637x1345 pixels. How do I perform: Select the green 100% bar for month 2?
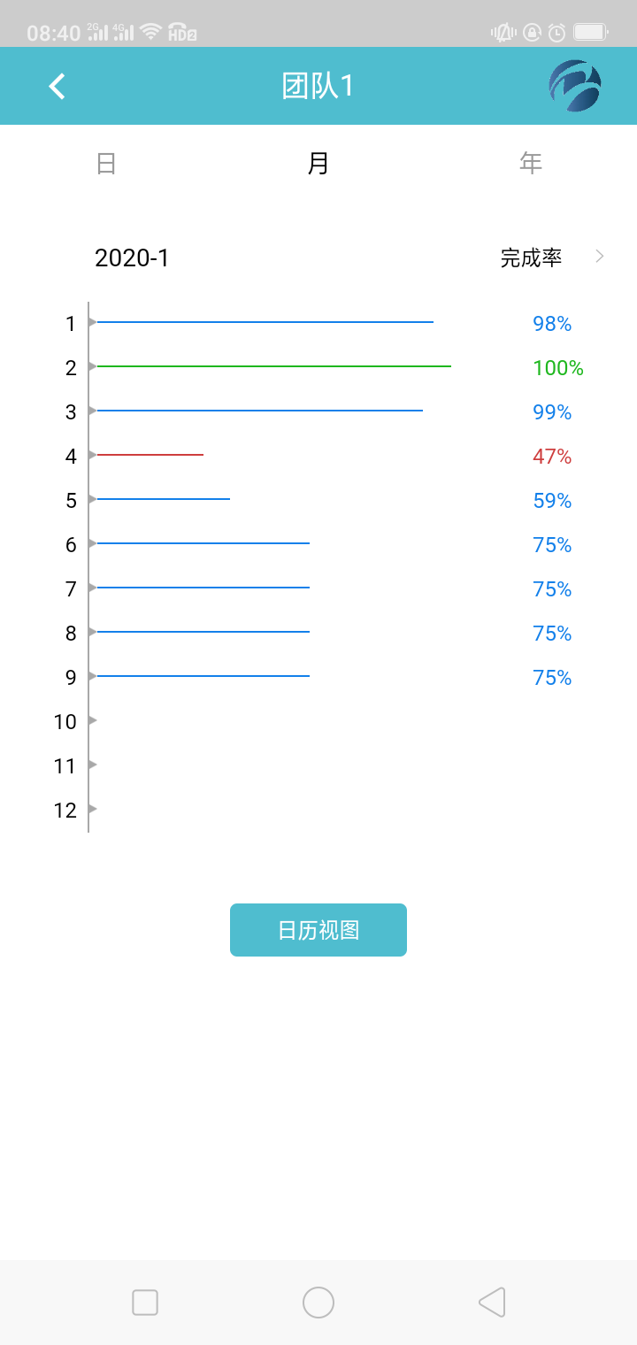[x=274, y=365]
